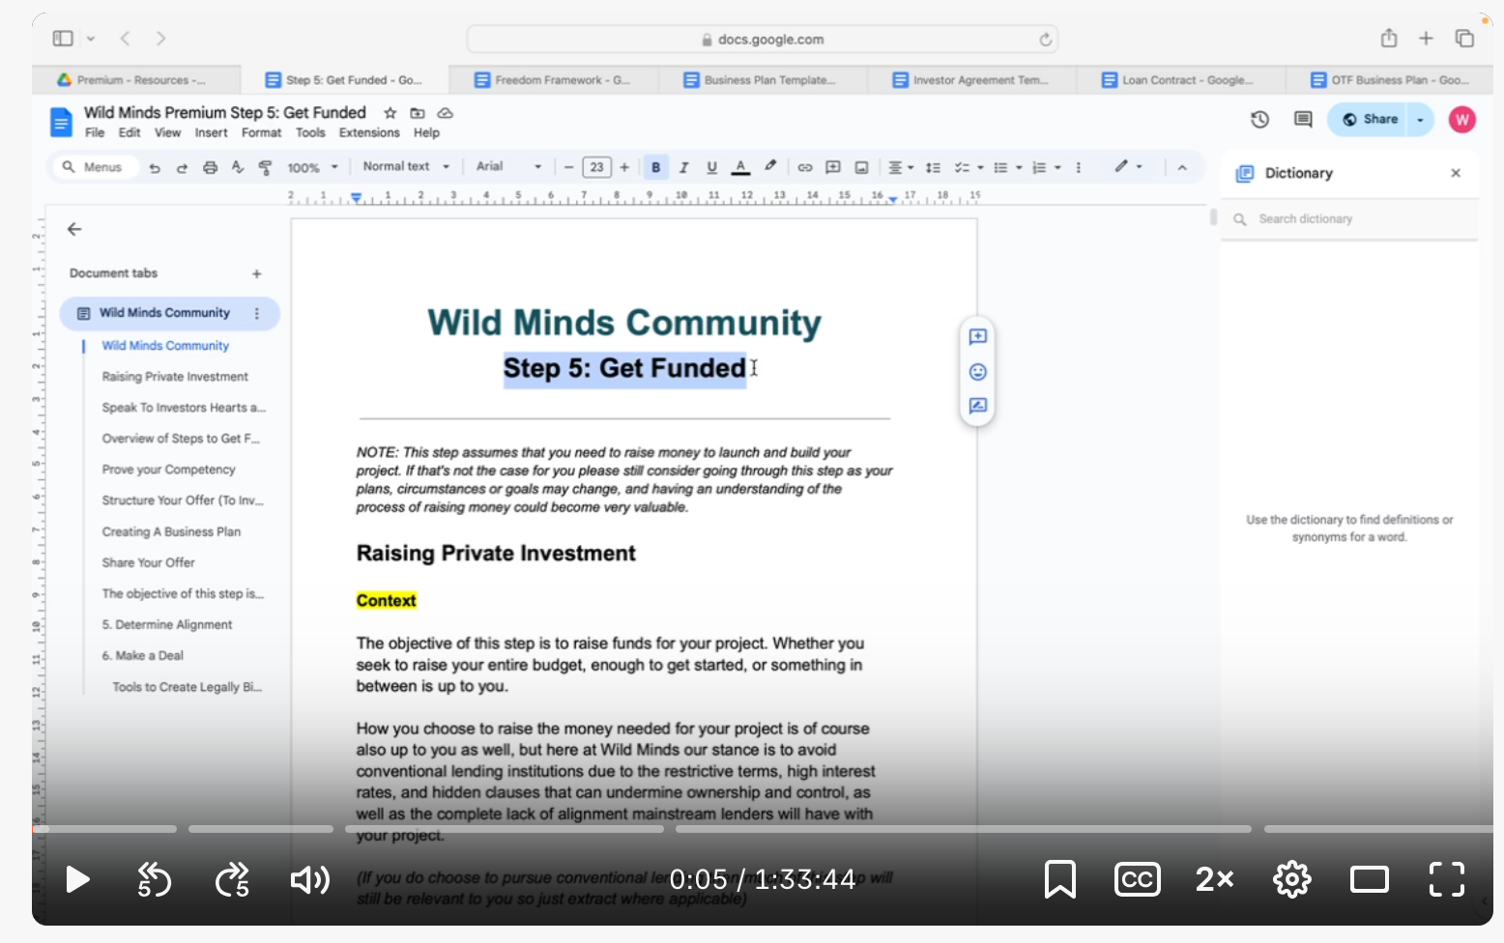Click the Search dictionary field
The width and height of the screenshot is (1504, 943).
click(1353, 219)
